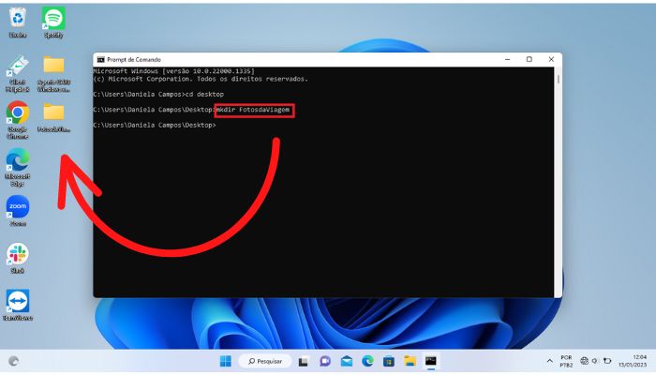Click the Microsoft Windows version line
The width and height of the screenshot is (656, 375).
tap(173, 71)
